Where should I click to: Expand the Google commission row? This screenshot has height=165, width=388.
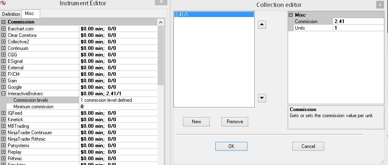coord(4,87)
